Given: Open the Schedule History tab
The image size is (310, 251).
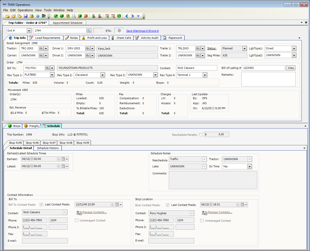Looking at the screenshot, I should point(47,148).
